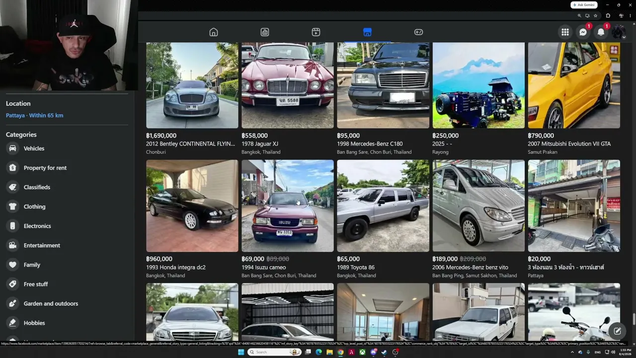Screen dimensions: 636x358
Task: Open the ฿20,000 Pattaya townhouse listing photo
Action: click(x=574, y=206)
